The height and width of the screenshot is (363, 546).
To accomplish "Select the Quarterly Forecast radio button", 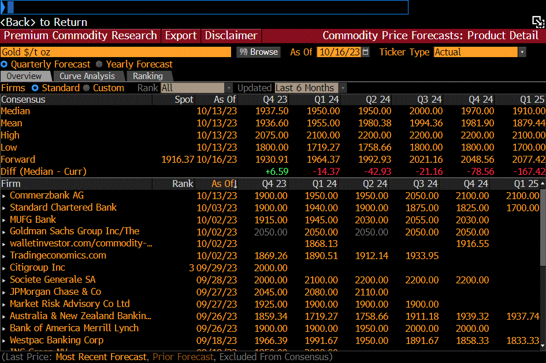I will point(4,64).
